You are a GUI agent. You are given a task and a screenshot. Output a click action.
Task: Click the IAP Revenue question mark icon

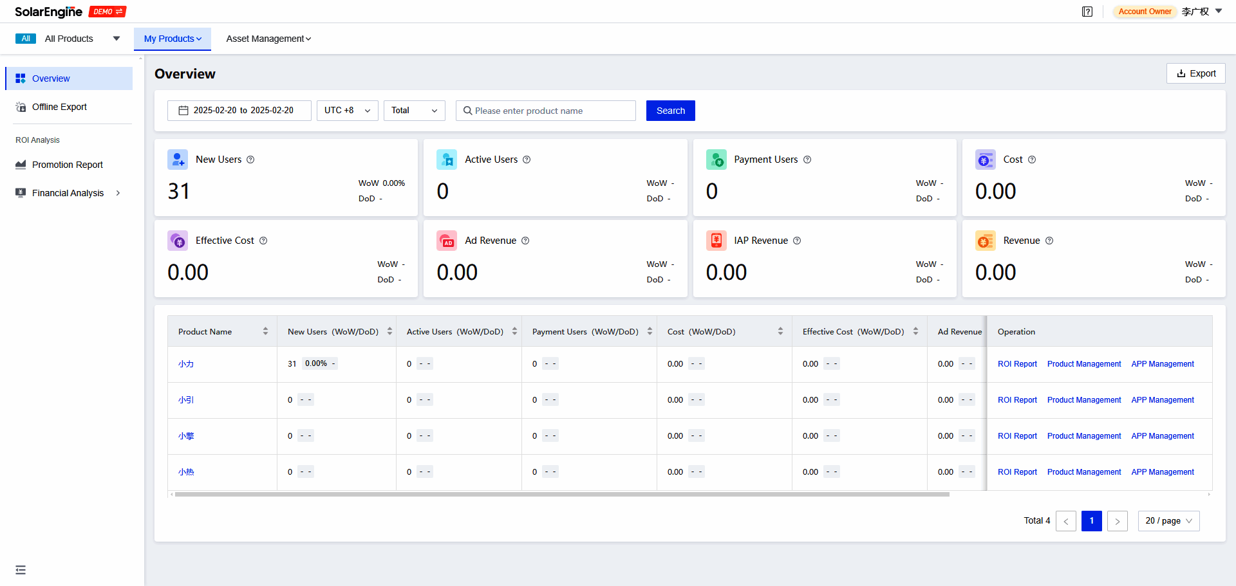click(797, 241)
